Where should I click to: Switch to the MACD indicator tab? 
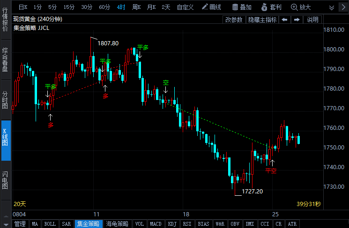(156, 224)
